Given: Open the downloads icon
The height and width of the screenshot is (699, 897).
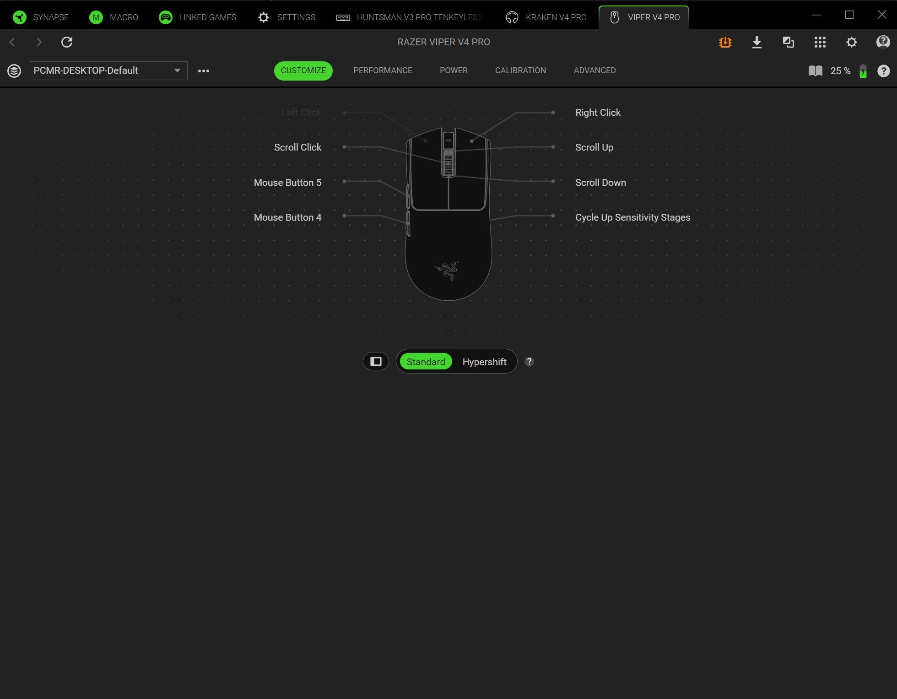Looking at the screenshot, I should [x=757, y=42].
